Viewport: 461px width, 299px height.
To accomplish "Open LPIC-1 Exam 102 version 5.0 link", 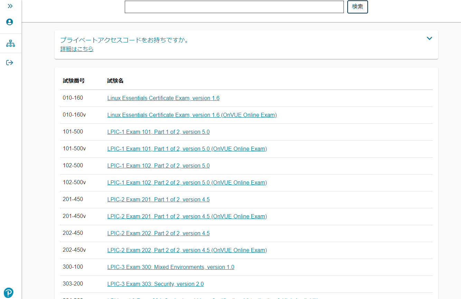I will tap(159, 166).
